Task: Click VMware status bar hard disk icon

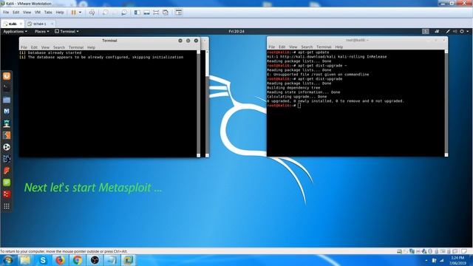Action: (399, 251)
